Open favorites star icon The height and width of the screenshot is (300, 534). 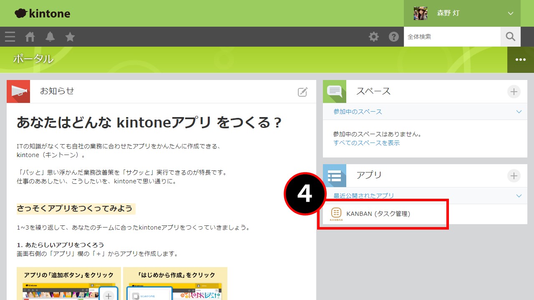70,37
